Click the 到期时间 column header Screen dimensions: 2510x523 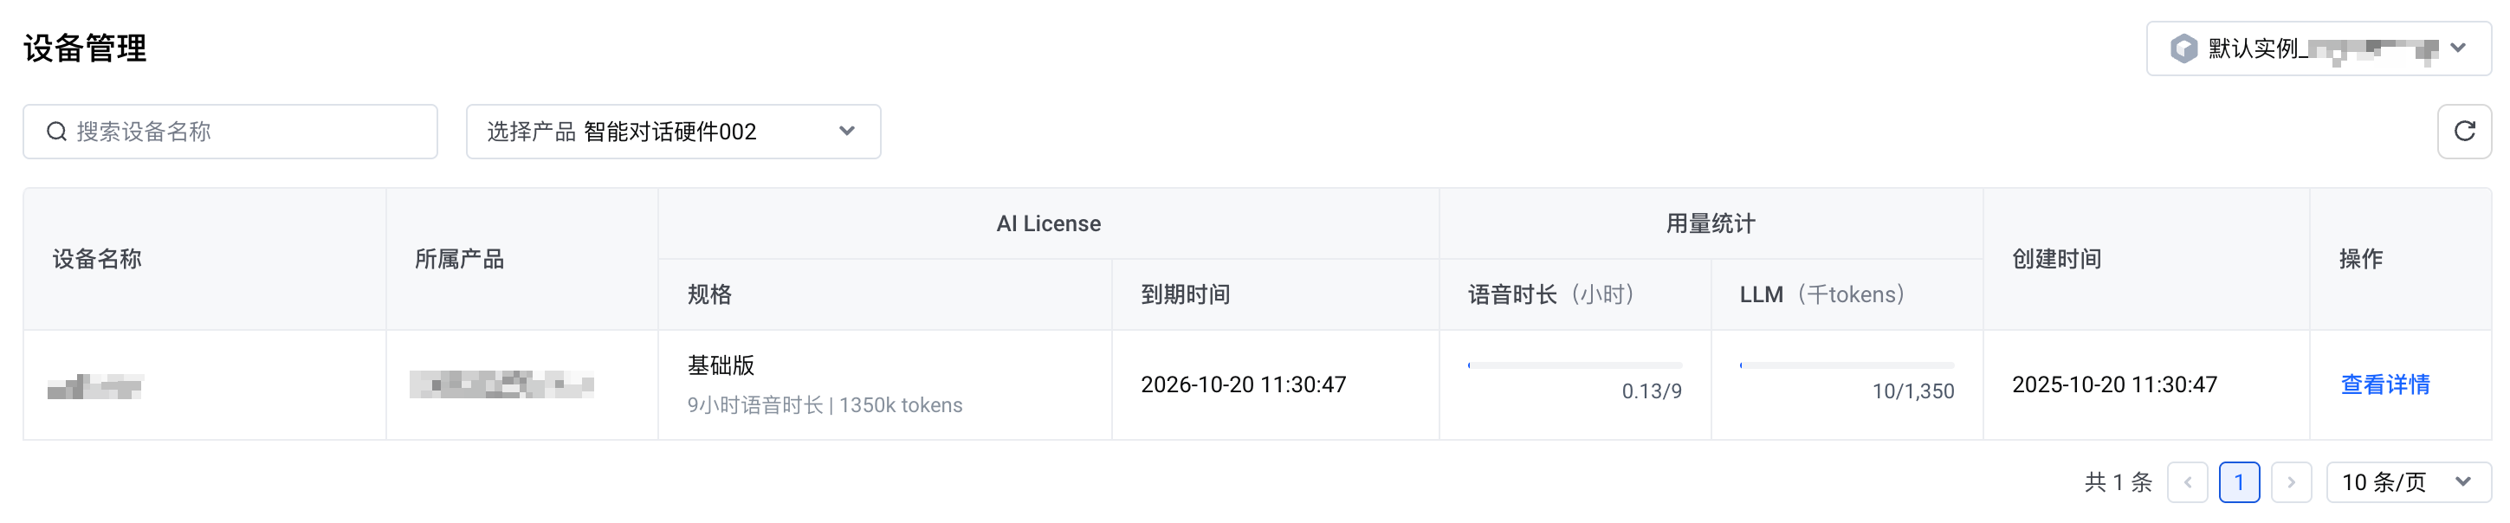1185,294
